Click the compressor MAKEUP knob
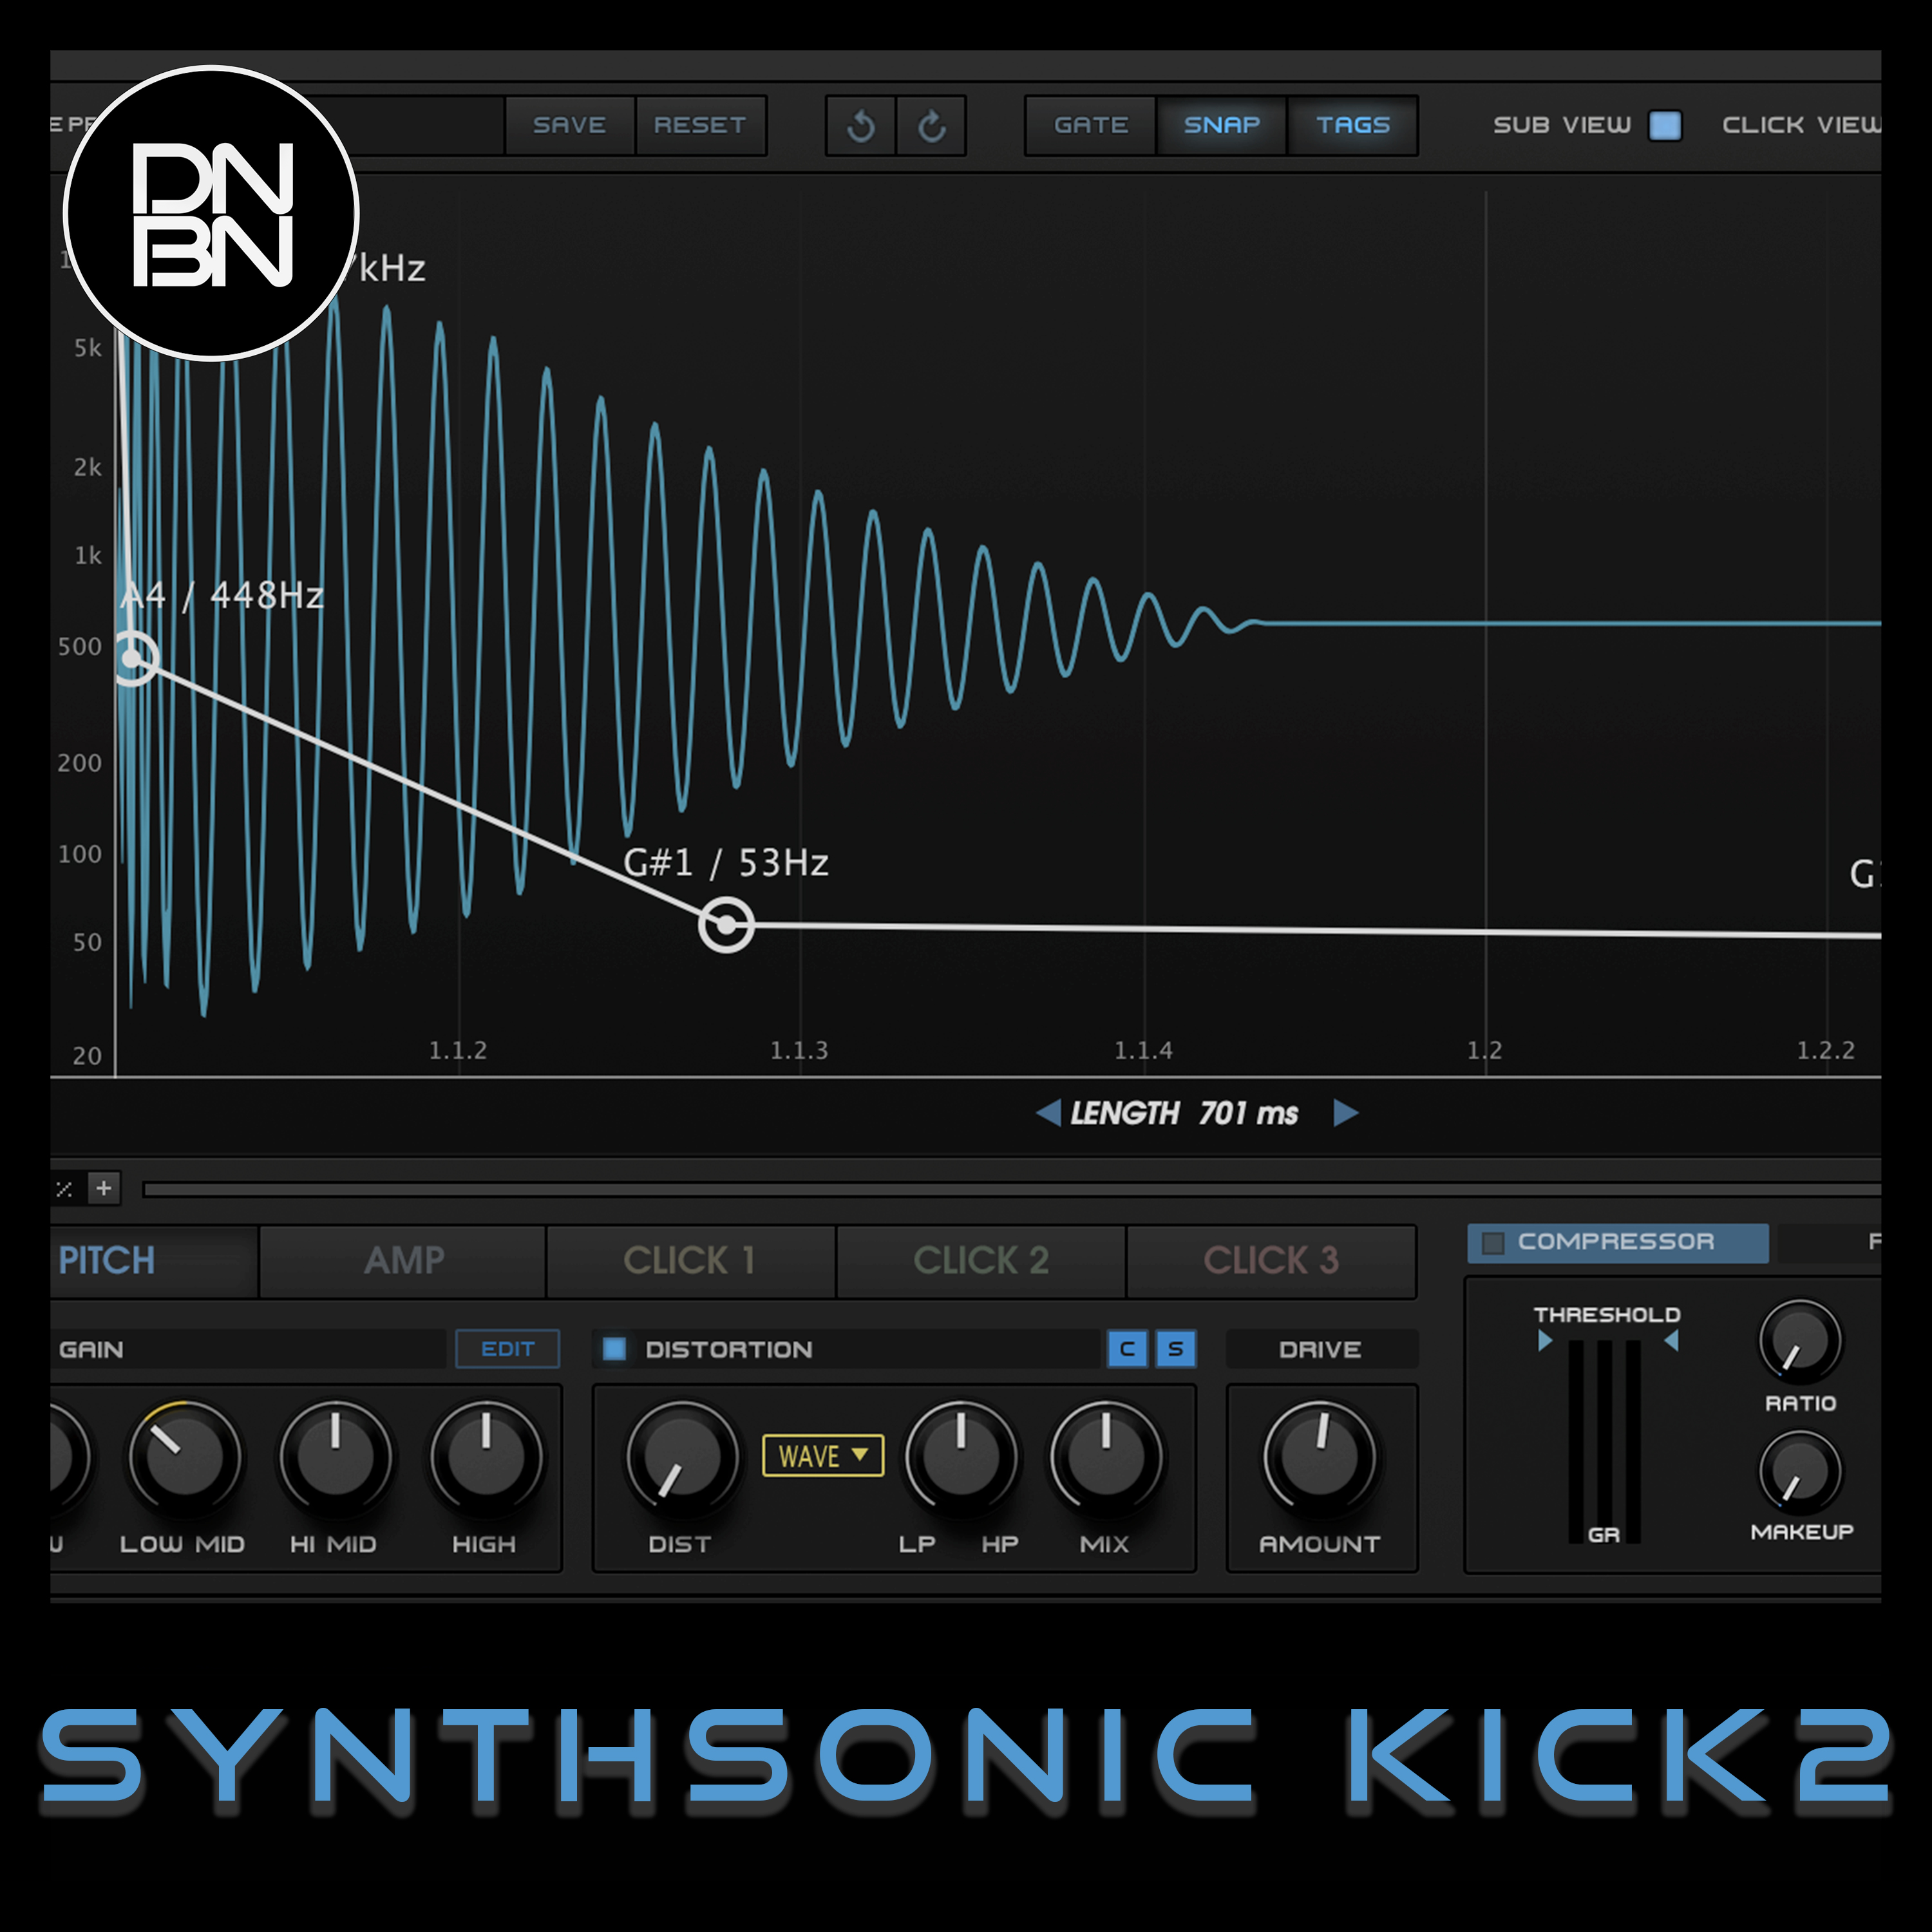 click(1800, 1471)
